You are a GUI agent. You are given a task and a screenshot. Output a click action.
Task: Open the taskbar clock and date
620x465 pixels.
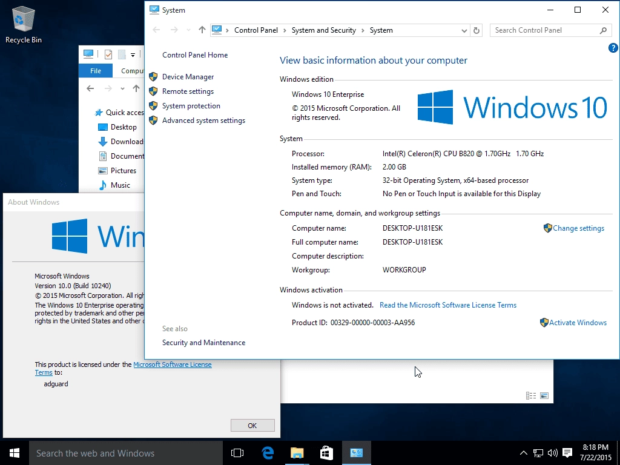pos(596,453)
